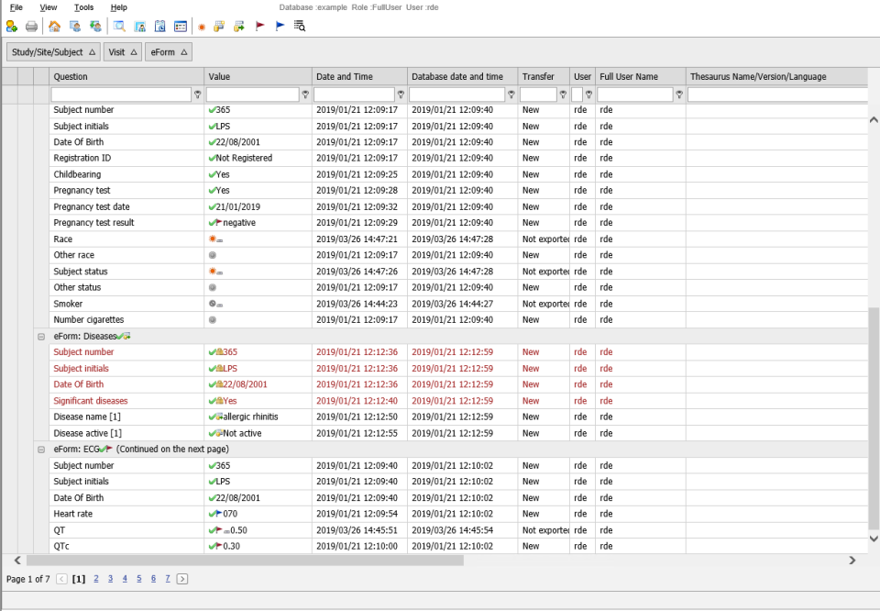This screenshot has width=880, height=611.
Task: Go to page 4
Action: [x=125, y=578]
